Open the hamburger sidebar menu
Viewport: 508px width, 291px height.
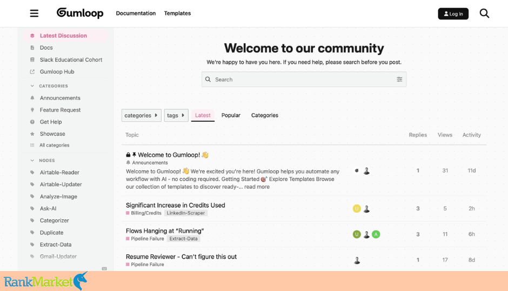(35, 13)
